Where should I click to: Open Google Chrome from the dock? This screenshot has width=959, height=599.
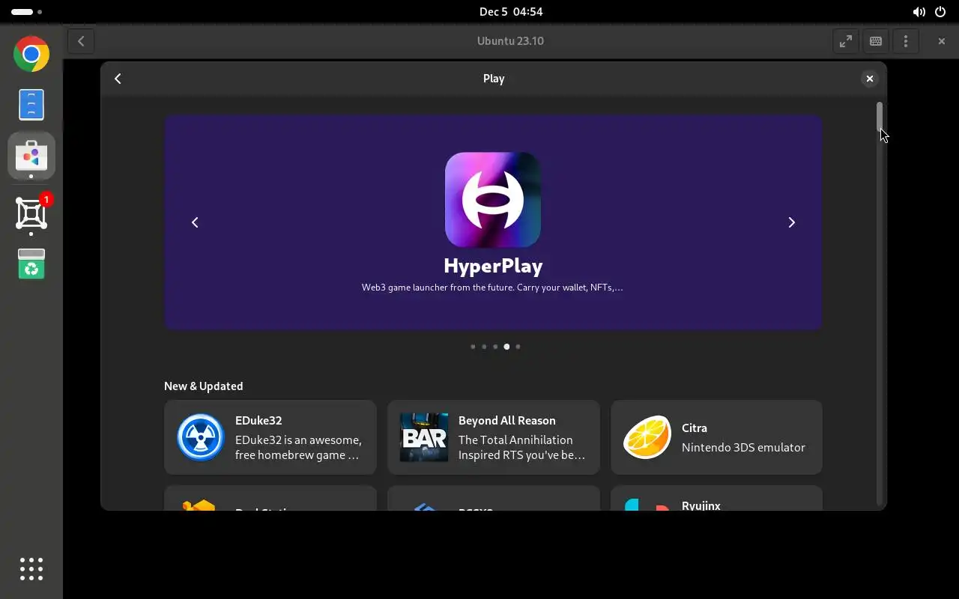point(31,54)
